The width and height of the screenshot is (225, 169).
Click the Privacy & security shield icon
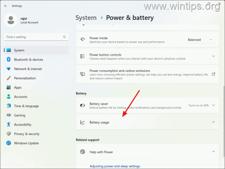click(9, 134)
